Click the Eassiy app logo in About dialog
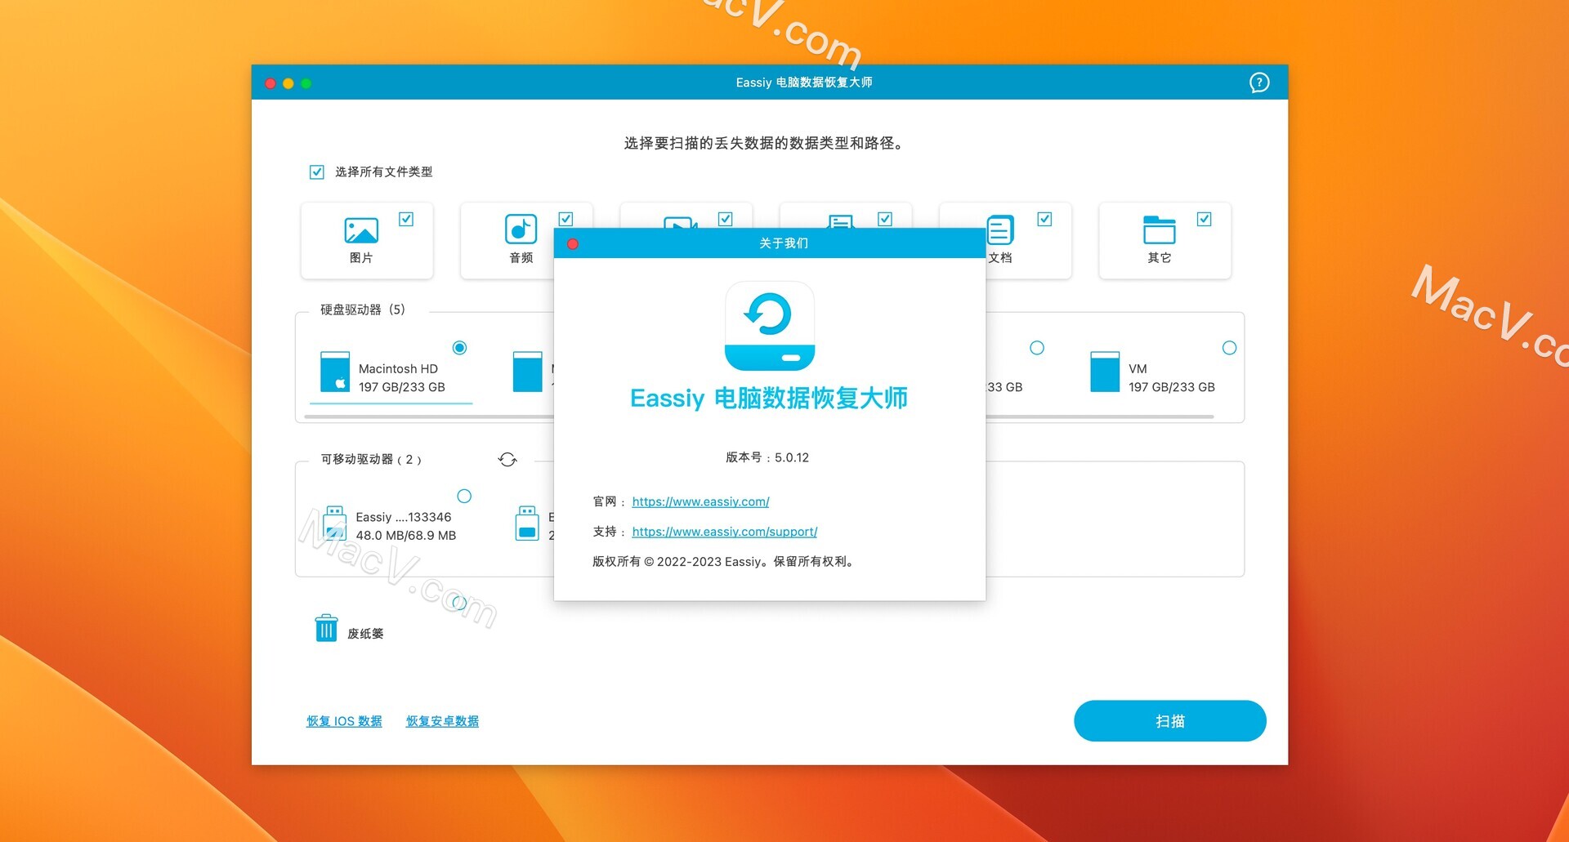Screen dimensions: 1569x842 tap(769, 326)
